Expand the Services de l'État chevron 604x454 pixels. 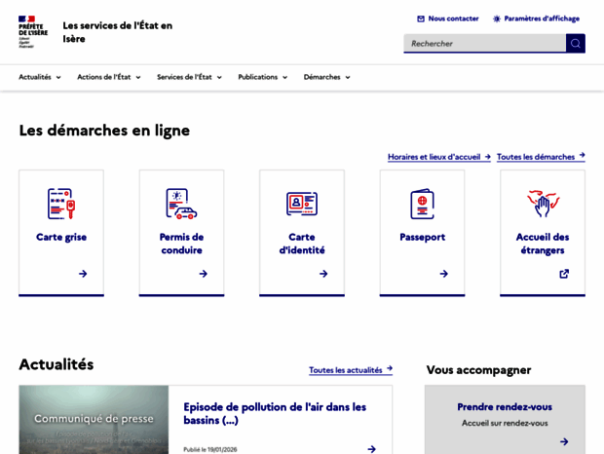219,77
